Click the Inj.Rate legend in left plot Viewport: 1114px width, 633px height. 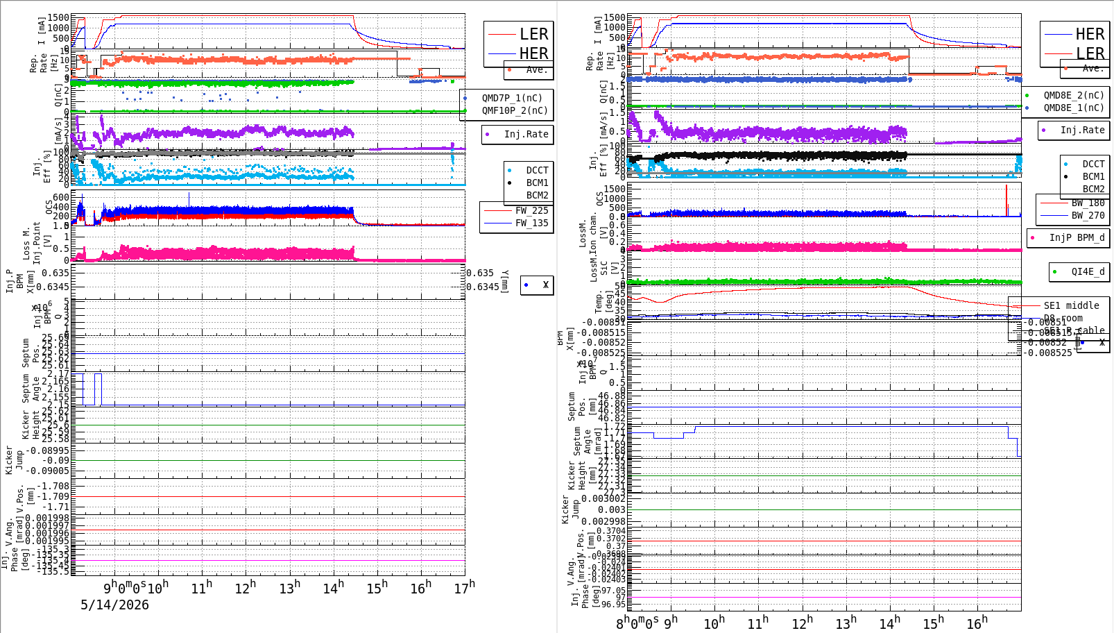[x=526, y=134]
